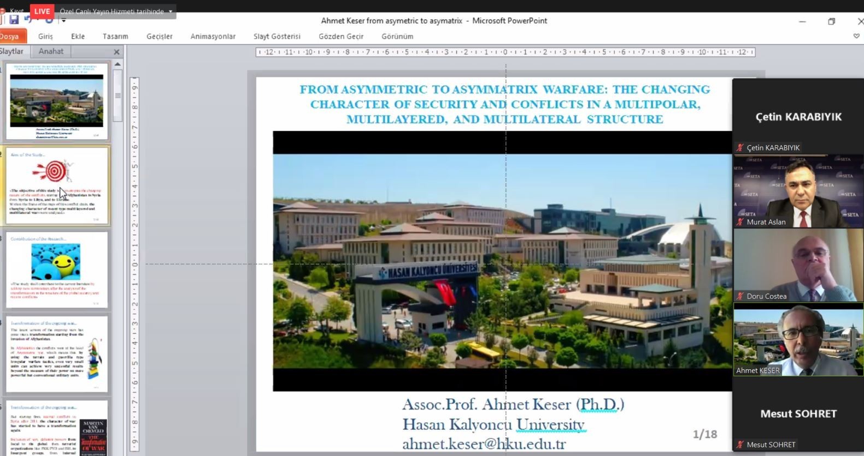Select the Geçişler transitions tab
The height and width of the screenshot is (456, 864).
[160, 37]
